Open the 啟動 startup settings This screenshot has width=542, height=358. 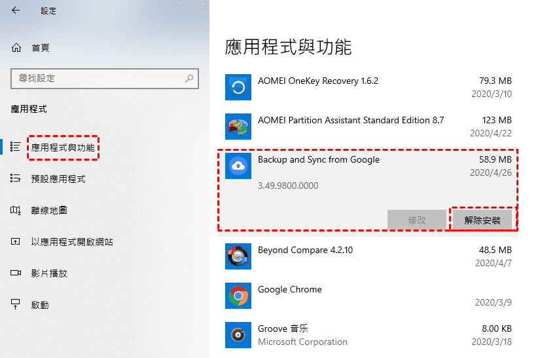coord(40,305)
